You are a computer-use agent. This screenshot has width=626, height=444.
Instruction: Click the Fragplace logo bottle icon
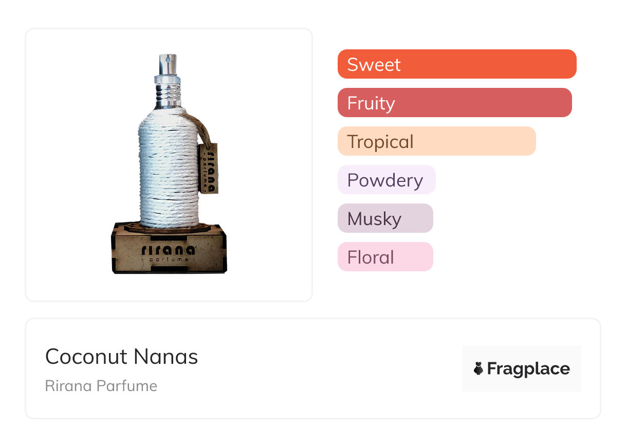[x=478, y=368]
